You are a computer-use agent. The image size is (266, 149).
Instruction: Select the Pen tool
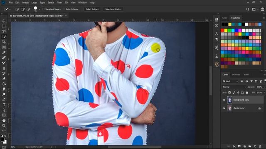(x=4, y=99)
